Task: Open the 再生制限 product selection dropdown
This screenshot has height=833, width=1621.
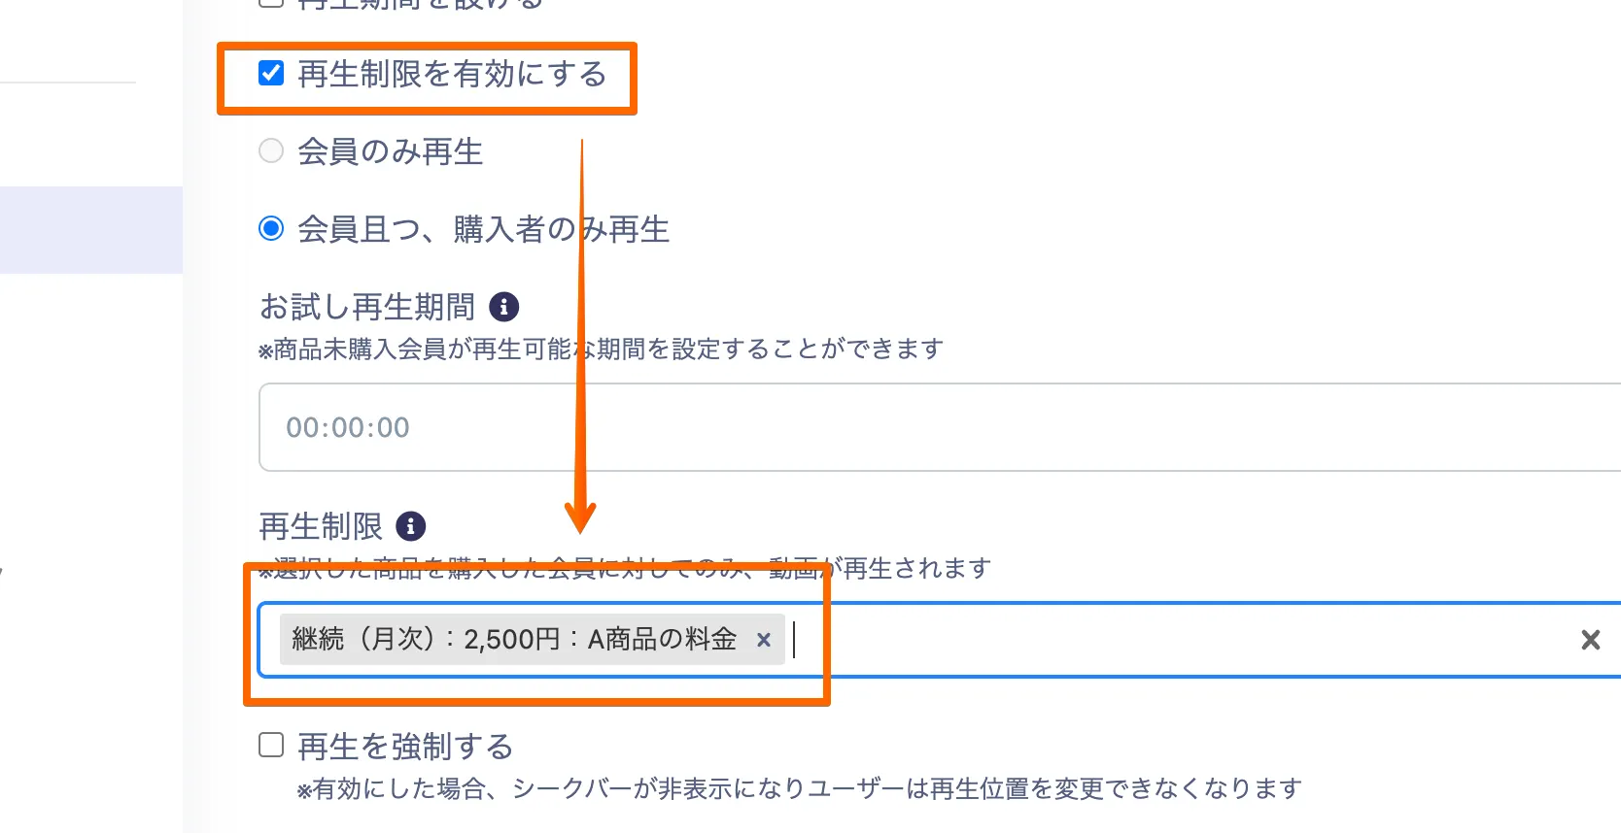Action: [x=1166, y=640]
